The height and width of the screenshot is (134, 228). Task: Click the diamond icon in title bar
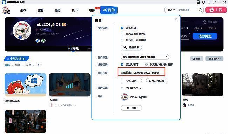point(203,2)
